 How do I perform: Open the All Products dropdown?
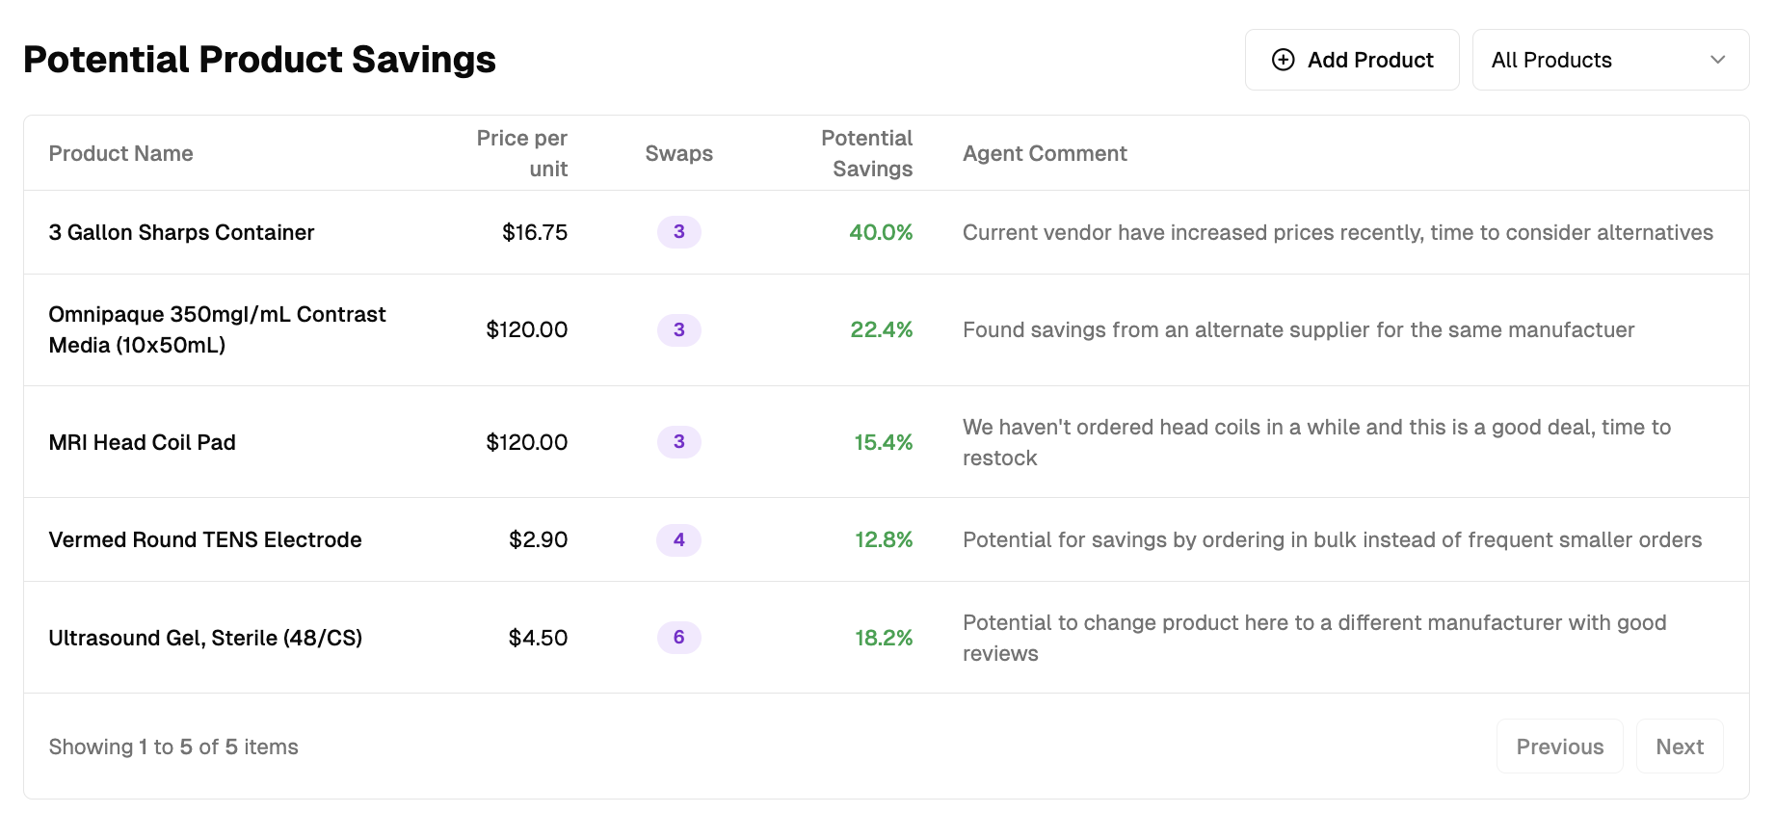1609,60
